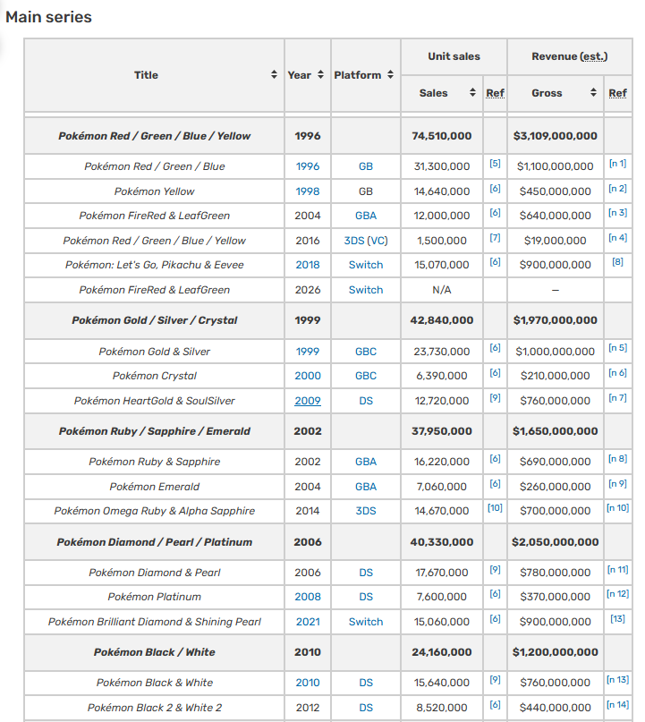This screenshot has height=722, width=645.
Task: Open revenue note [n 3]
Action: click(x=617, y=213)
